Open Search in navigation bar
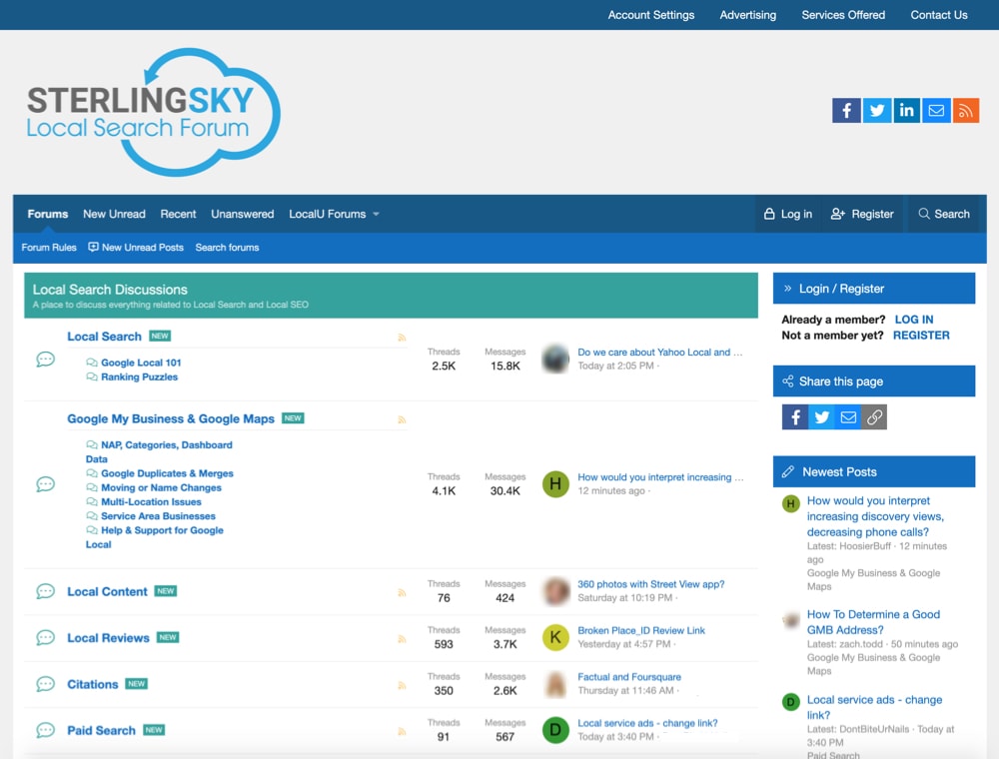The height and width of the screenshot is (759, 999). coord(944,214)
